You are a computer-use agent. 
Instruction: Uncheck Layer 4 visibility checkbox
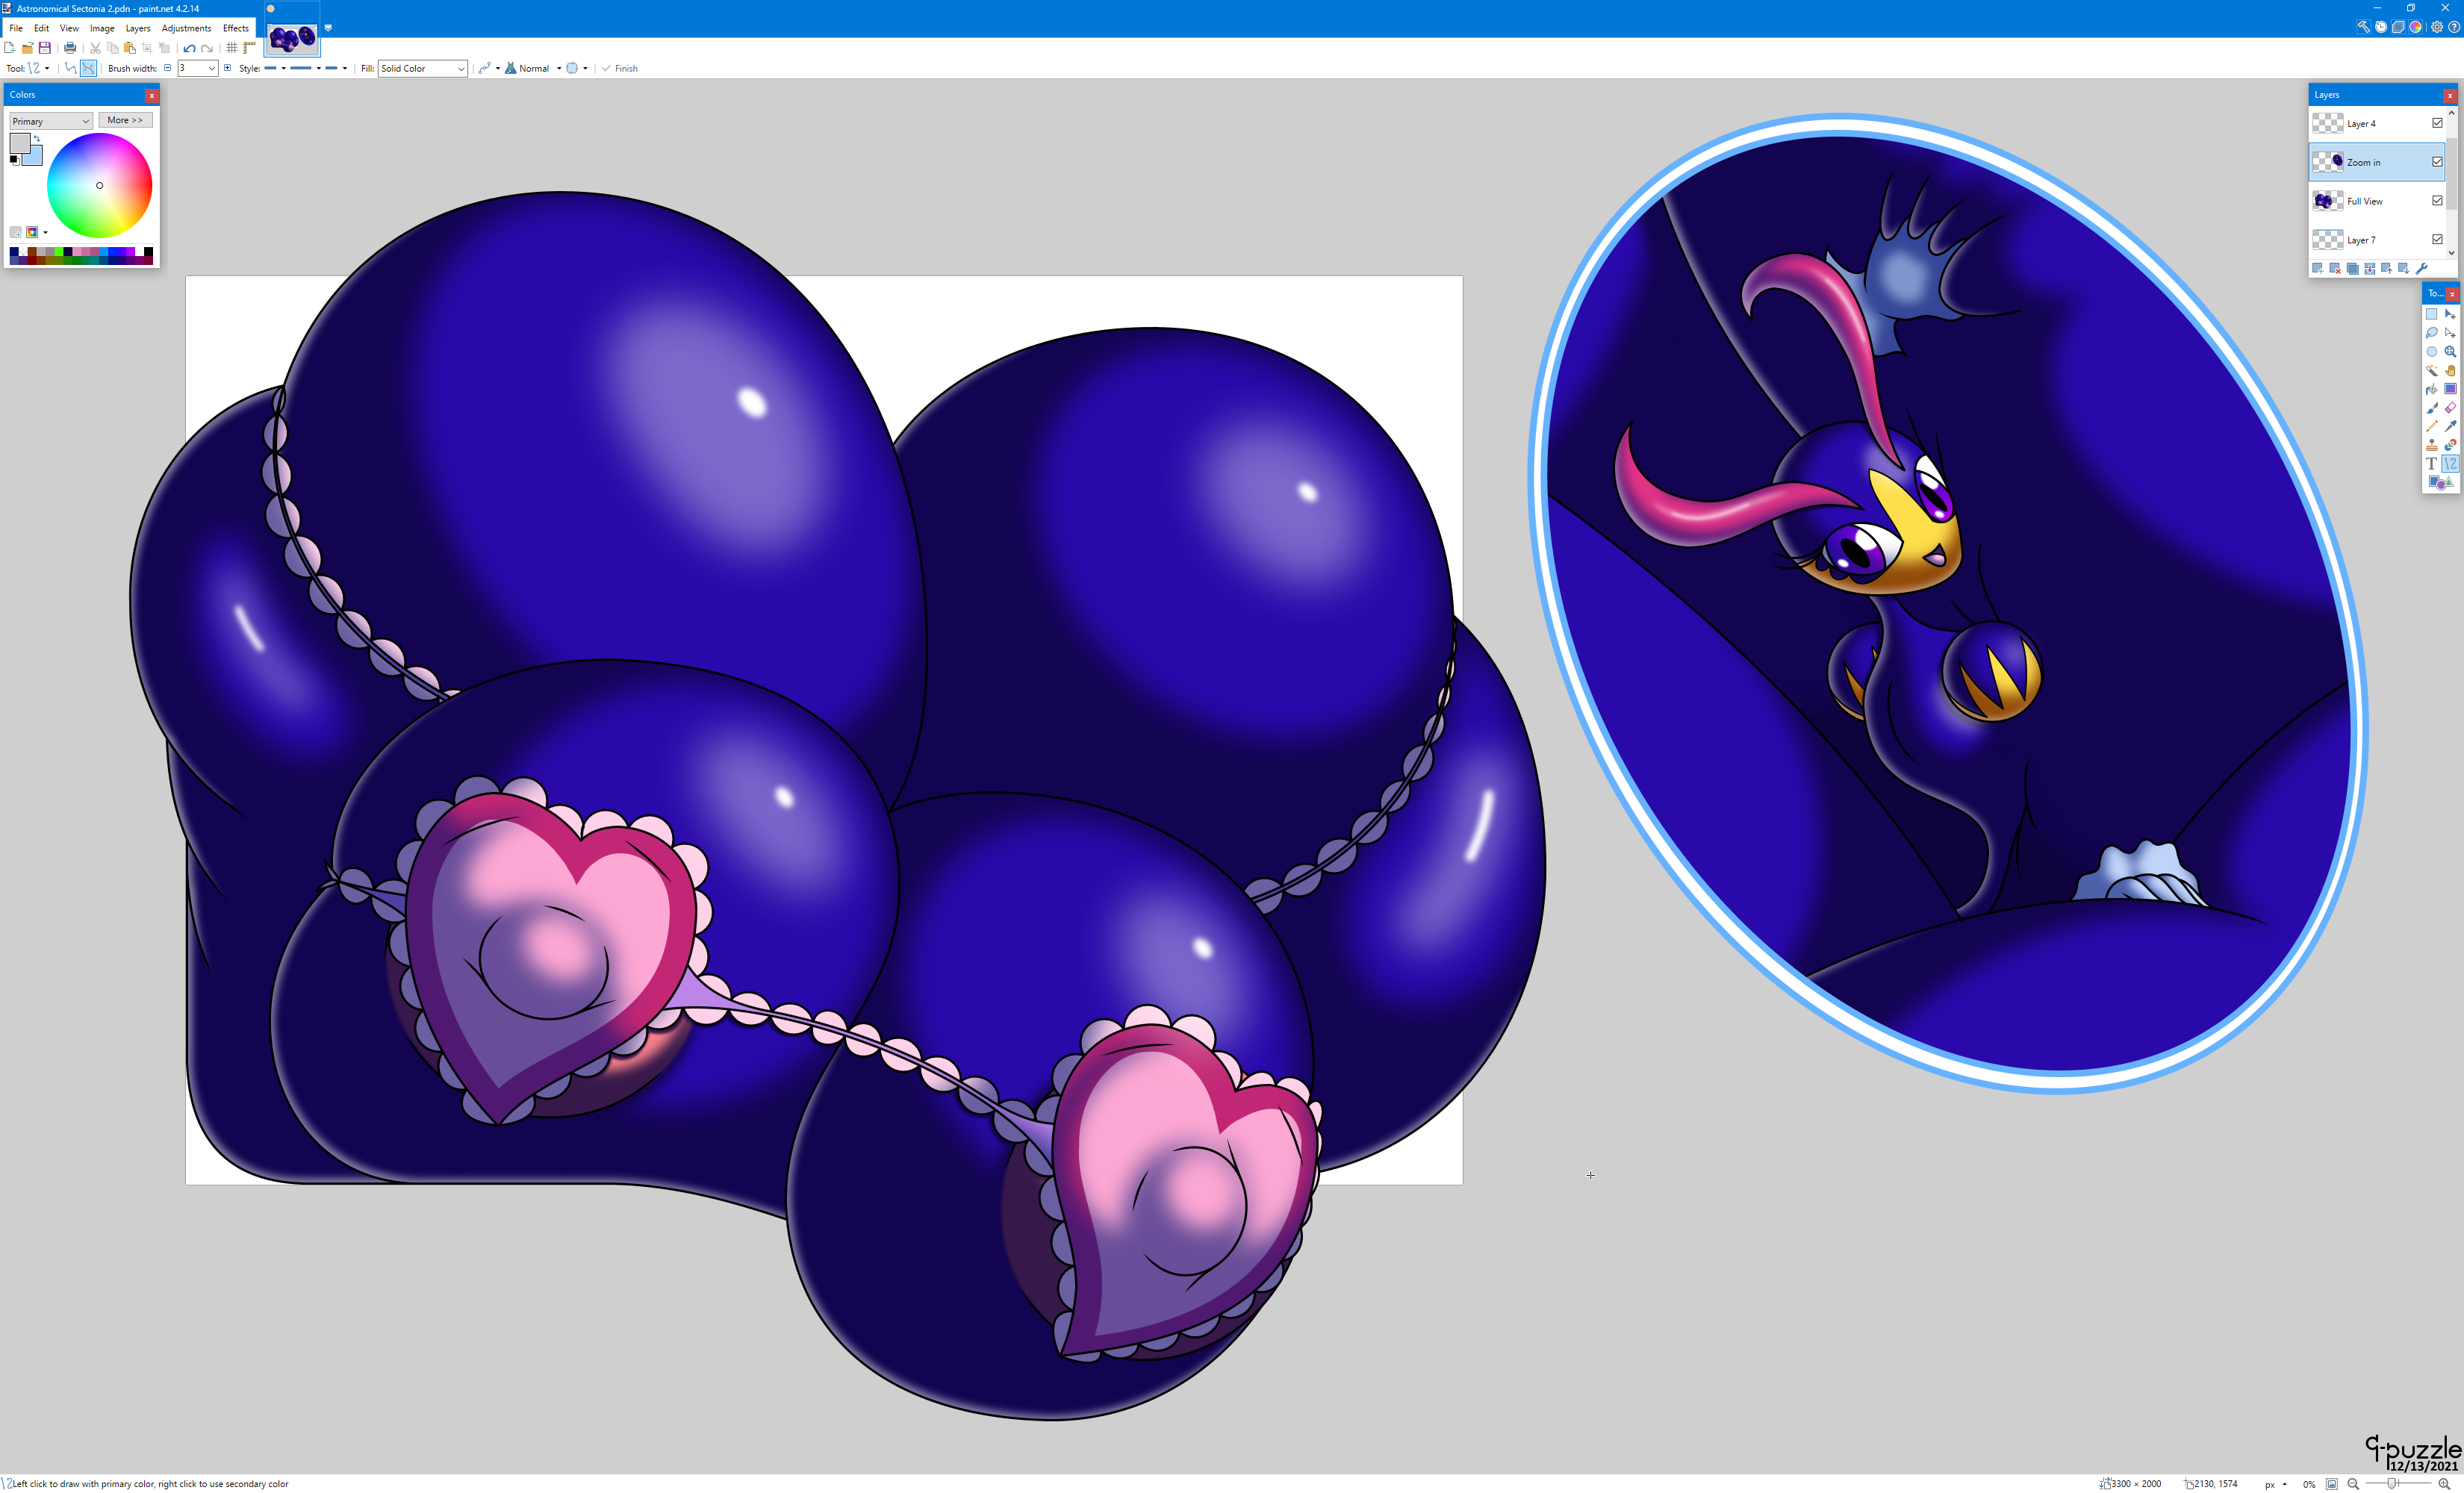(2437, 123)
